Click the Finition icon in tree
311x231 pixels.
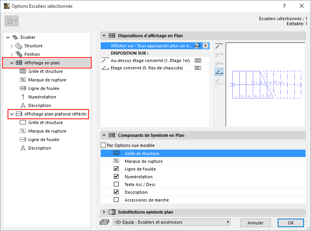[x=19, y=54]
